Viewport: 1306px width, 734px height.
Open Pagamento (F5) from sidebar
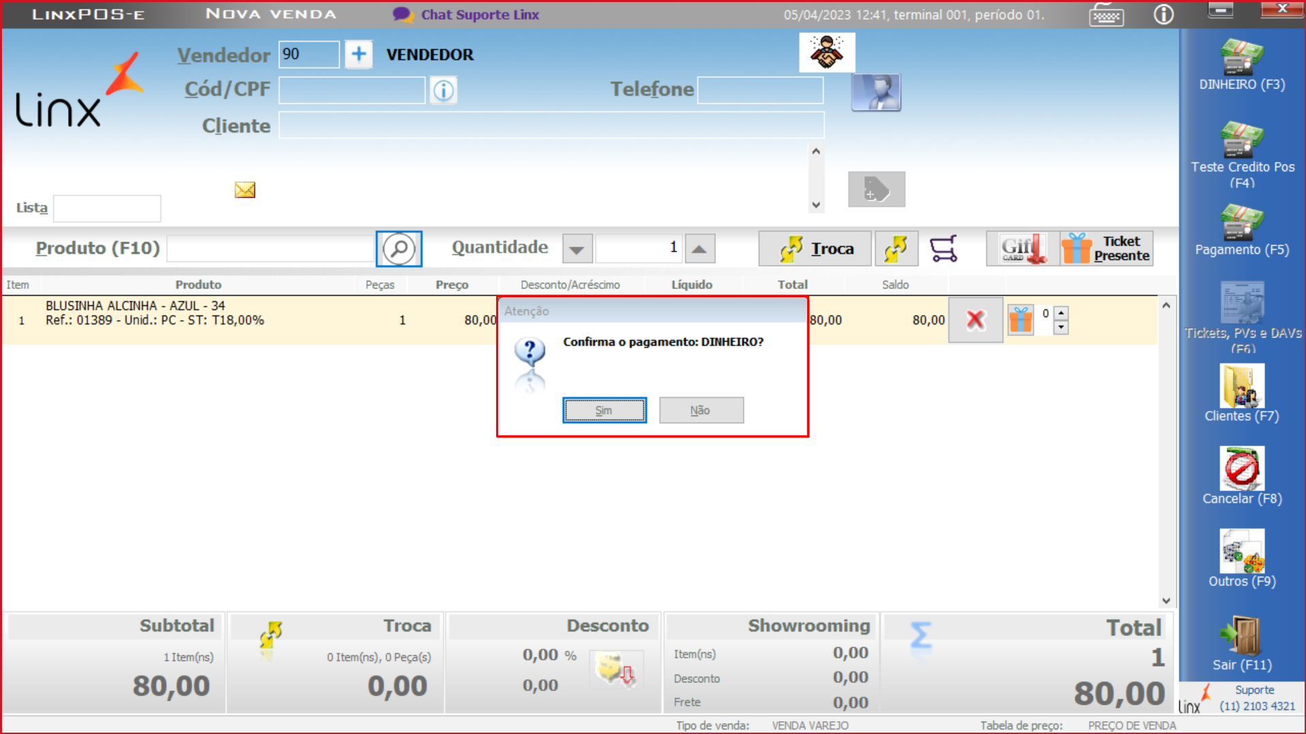tap(1241, 222)
